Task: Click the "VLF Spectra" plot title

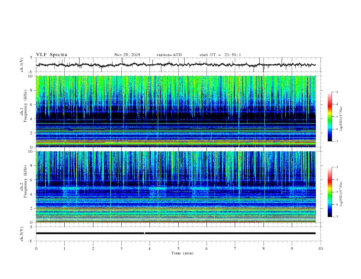Action: pyautogui.click(x=52, y=55)
